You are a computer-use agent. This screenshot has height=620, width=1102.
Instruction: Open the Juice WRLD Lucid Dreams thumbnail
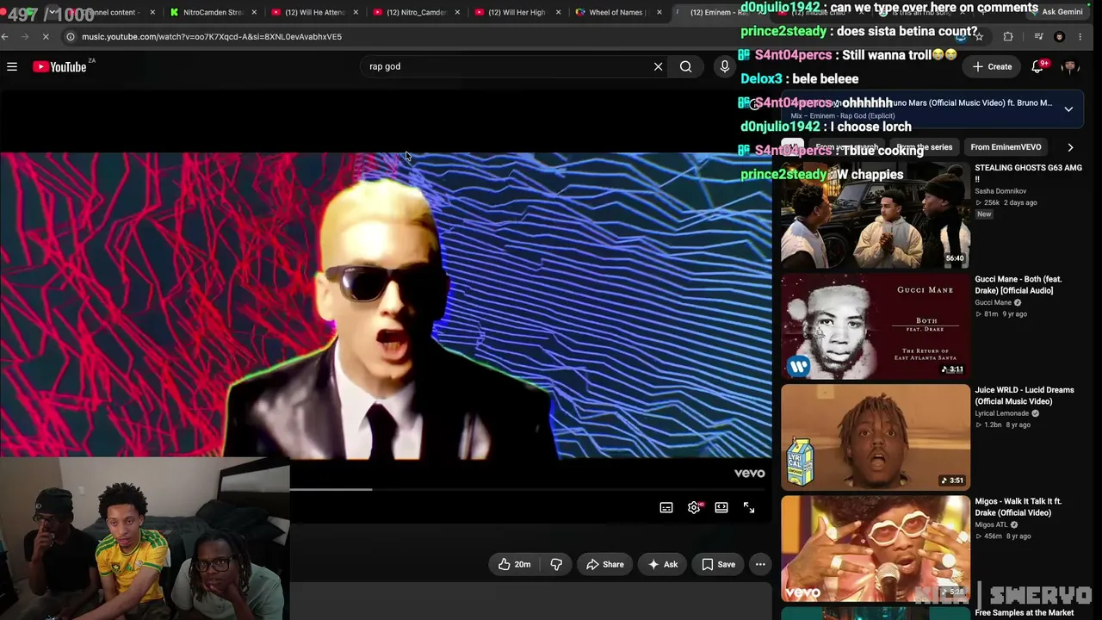[x=876, y=437]
